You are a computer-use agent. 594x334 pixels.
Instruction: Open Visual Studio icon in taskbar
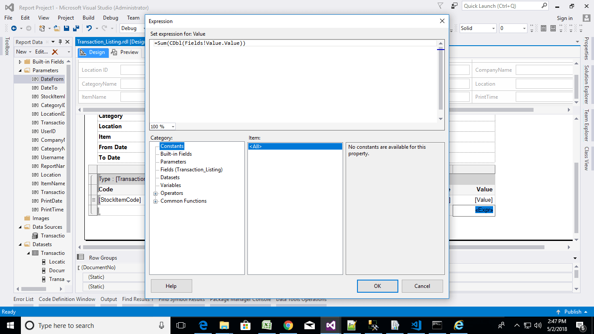click(330, 325)
